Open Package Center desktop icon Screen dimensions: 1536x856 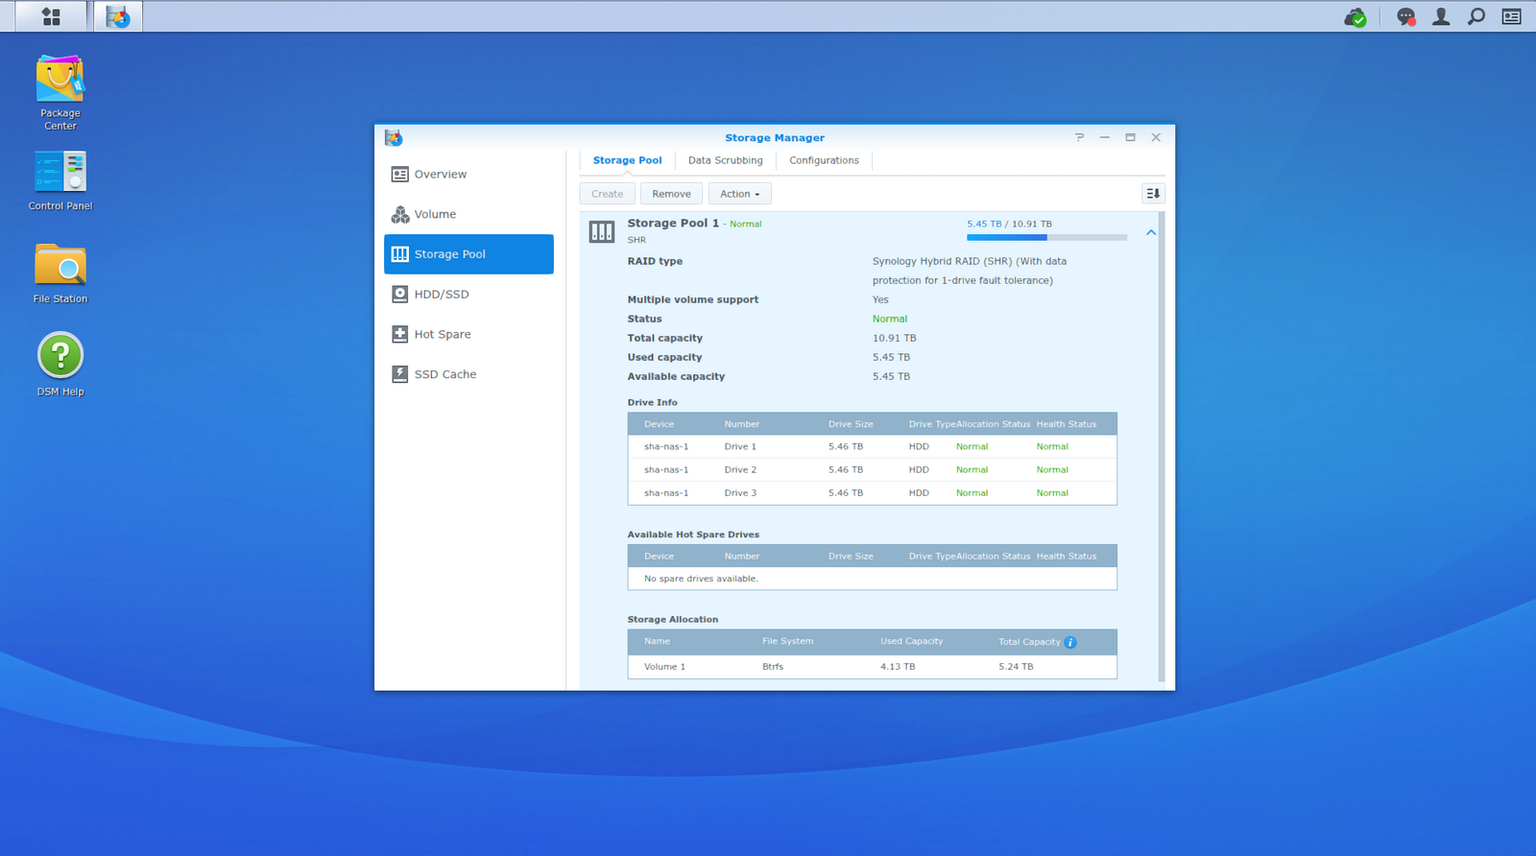[60, 93]
